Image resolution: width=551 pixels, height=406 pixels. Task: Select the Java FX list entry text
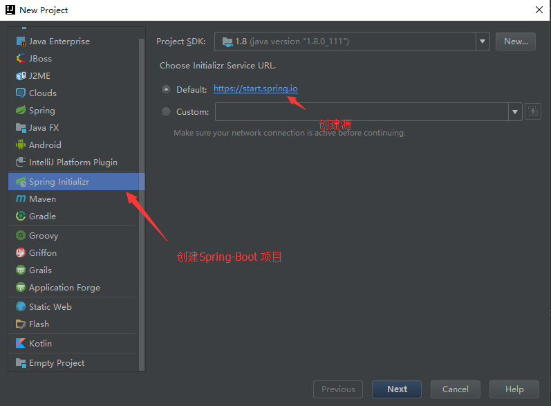coord(44,127)
